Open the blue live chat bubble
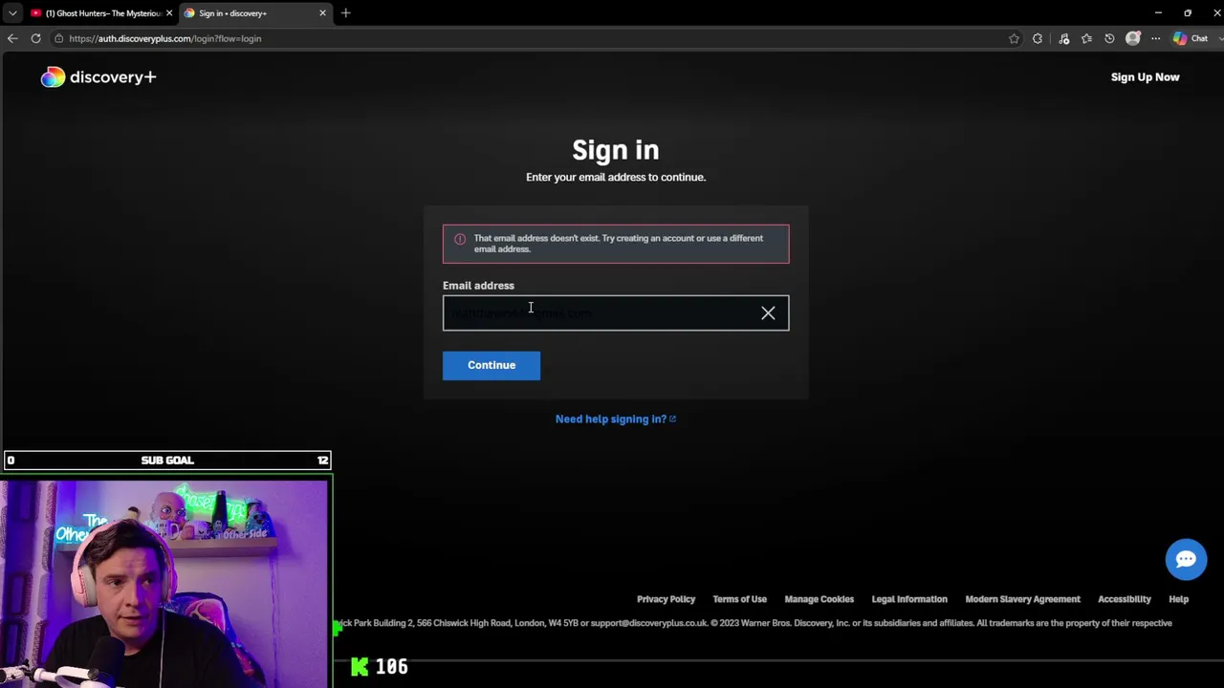Screen dimensions: 1224x688 click(1186, 559)
